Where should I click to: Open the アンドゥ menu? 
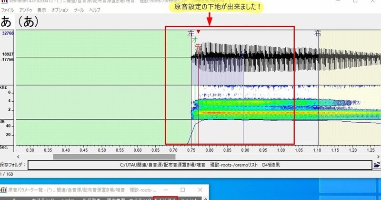pyautogui.click(x=26, y=10)
